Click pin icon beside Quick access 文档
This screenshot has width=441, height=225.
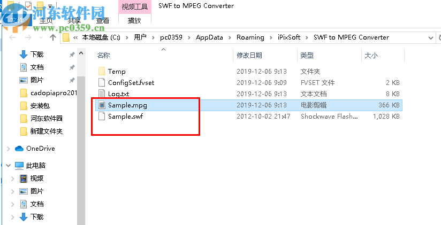pos(72,67)
